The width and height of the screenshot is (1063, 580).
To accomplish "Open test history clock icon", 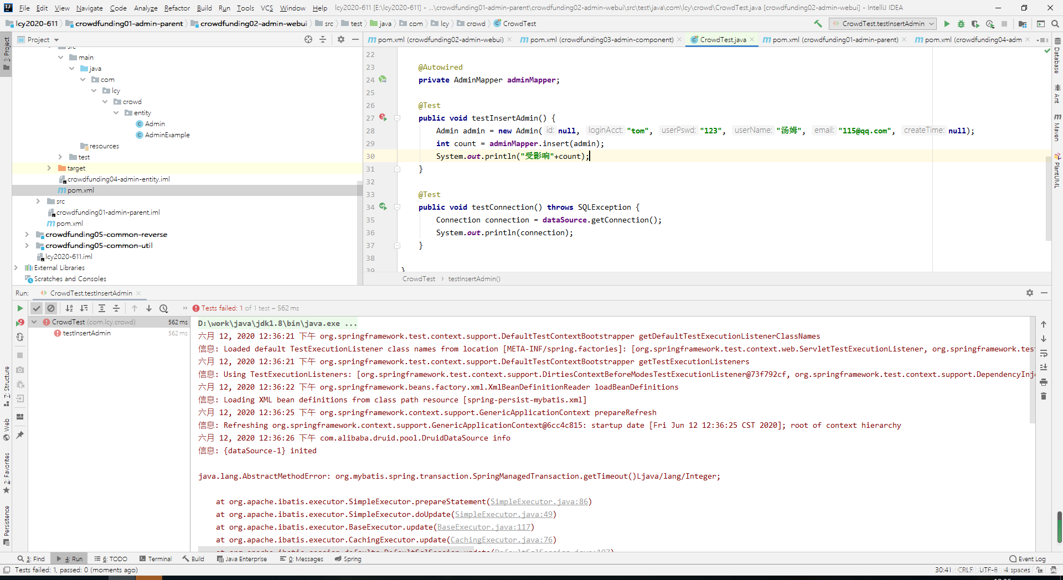I will pos(164,308).
